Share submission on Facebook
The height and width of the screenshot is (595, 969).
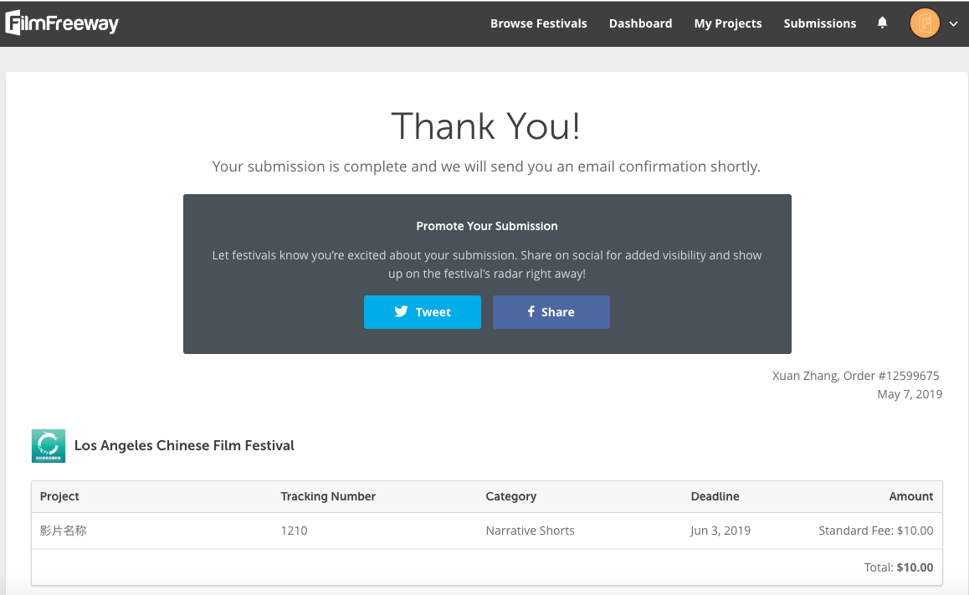(551, 312)
